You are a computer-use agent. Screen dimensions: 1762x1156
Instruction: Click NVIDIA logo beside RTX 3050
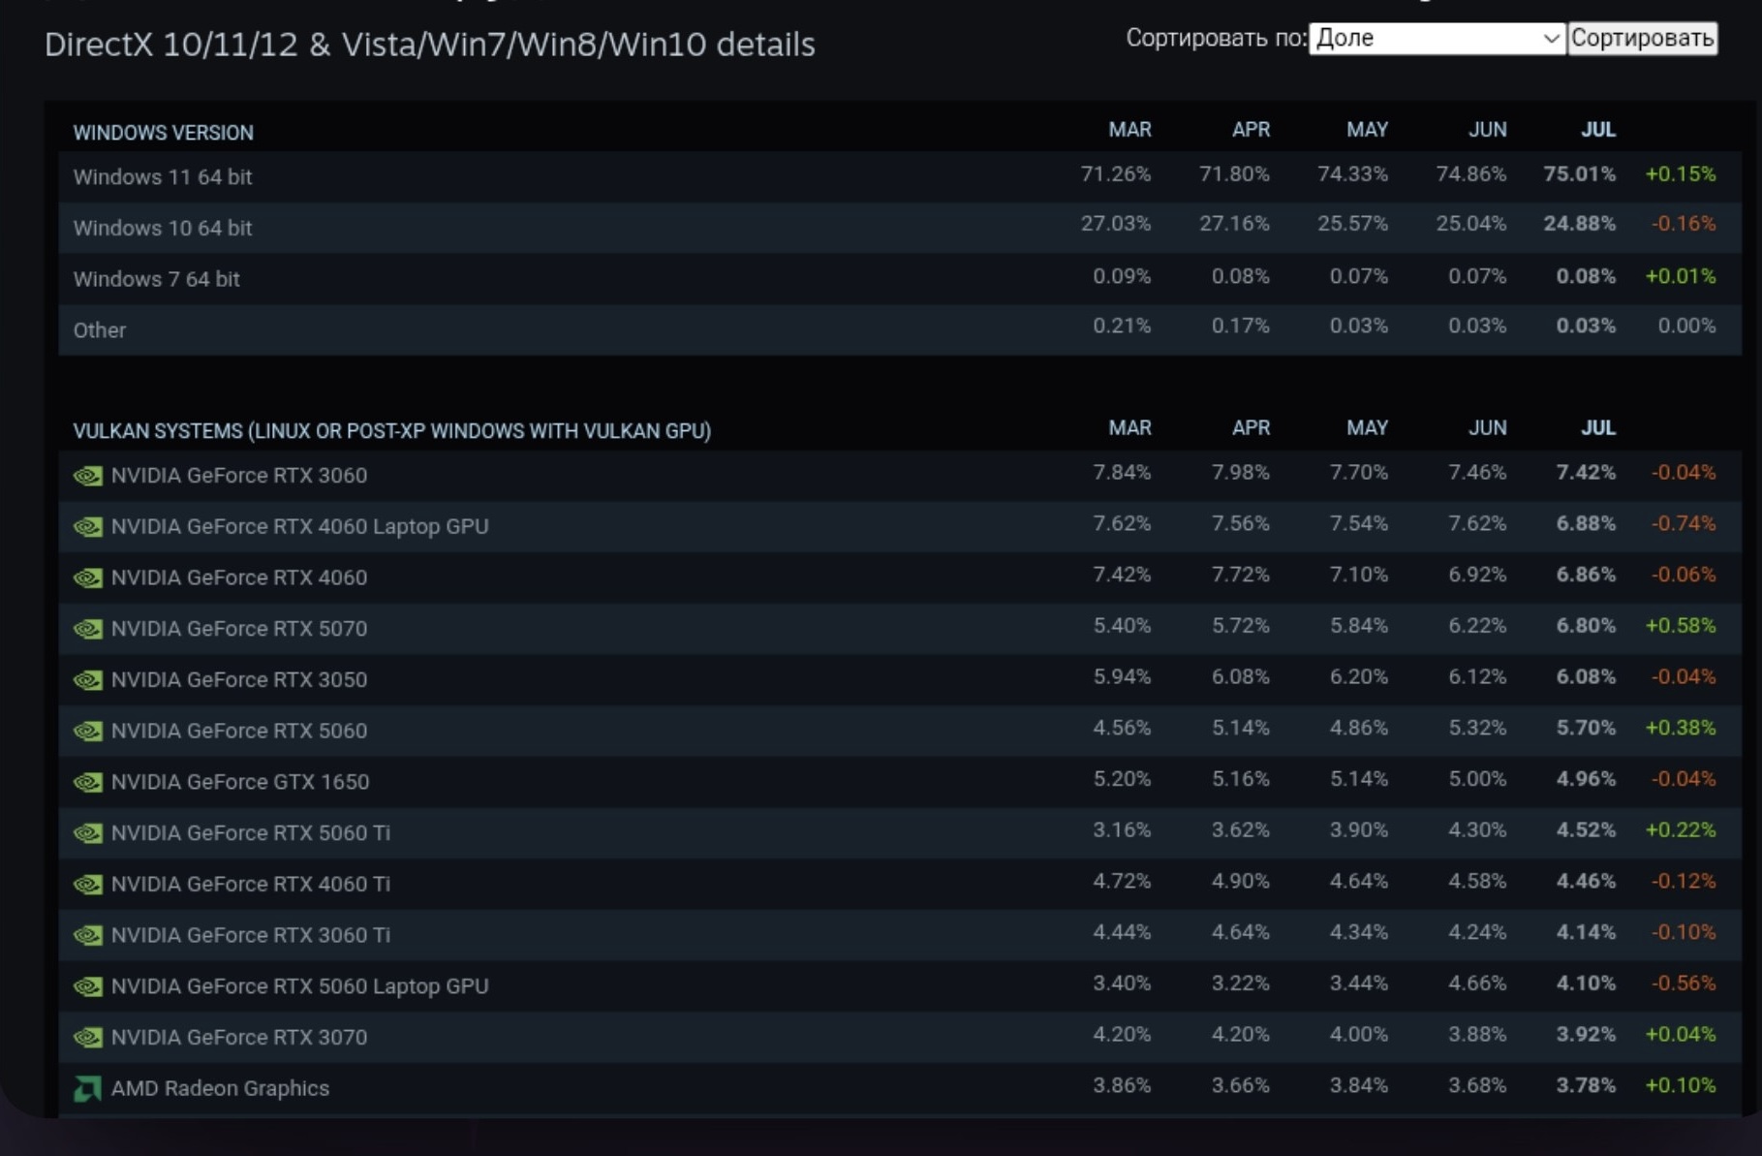[x=88, y=680]
